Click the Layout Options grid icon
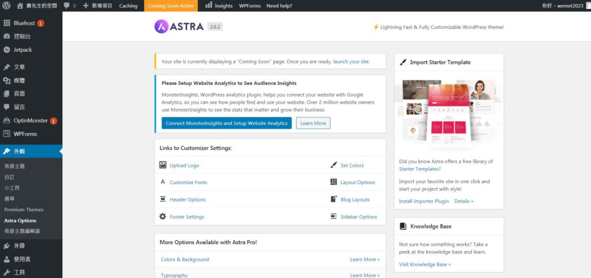 pos(334,182)
